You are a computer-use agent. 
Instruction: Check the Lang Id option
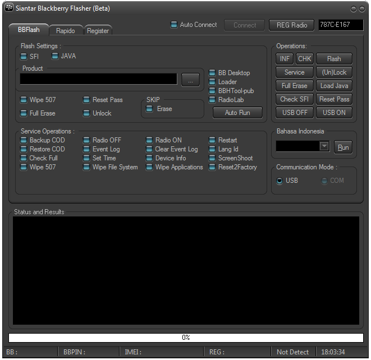(x=212, y=149)
